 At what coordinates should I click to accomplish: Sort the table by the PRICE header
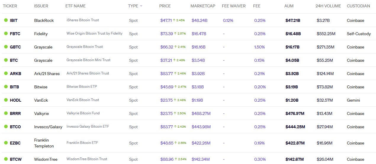tap(165, 6)
